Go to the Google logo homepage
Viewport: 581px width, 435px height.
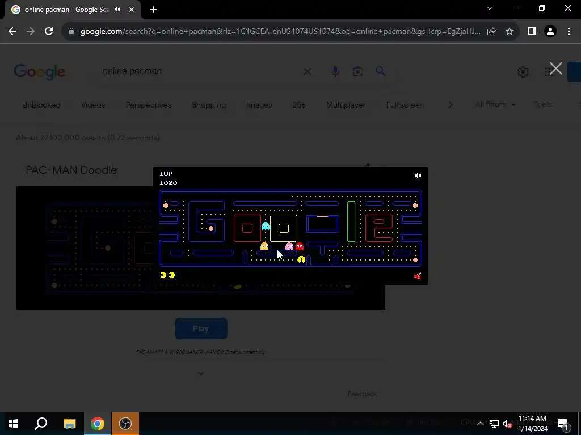pos(39,72)
